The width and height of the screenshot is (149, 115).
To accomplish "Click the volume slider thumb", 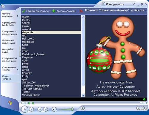I will point(72,109).
